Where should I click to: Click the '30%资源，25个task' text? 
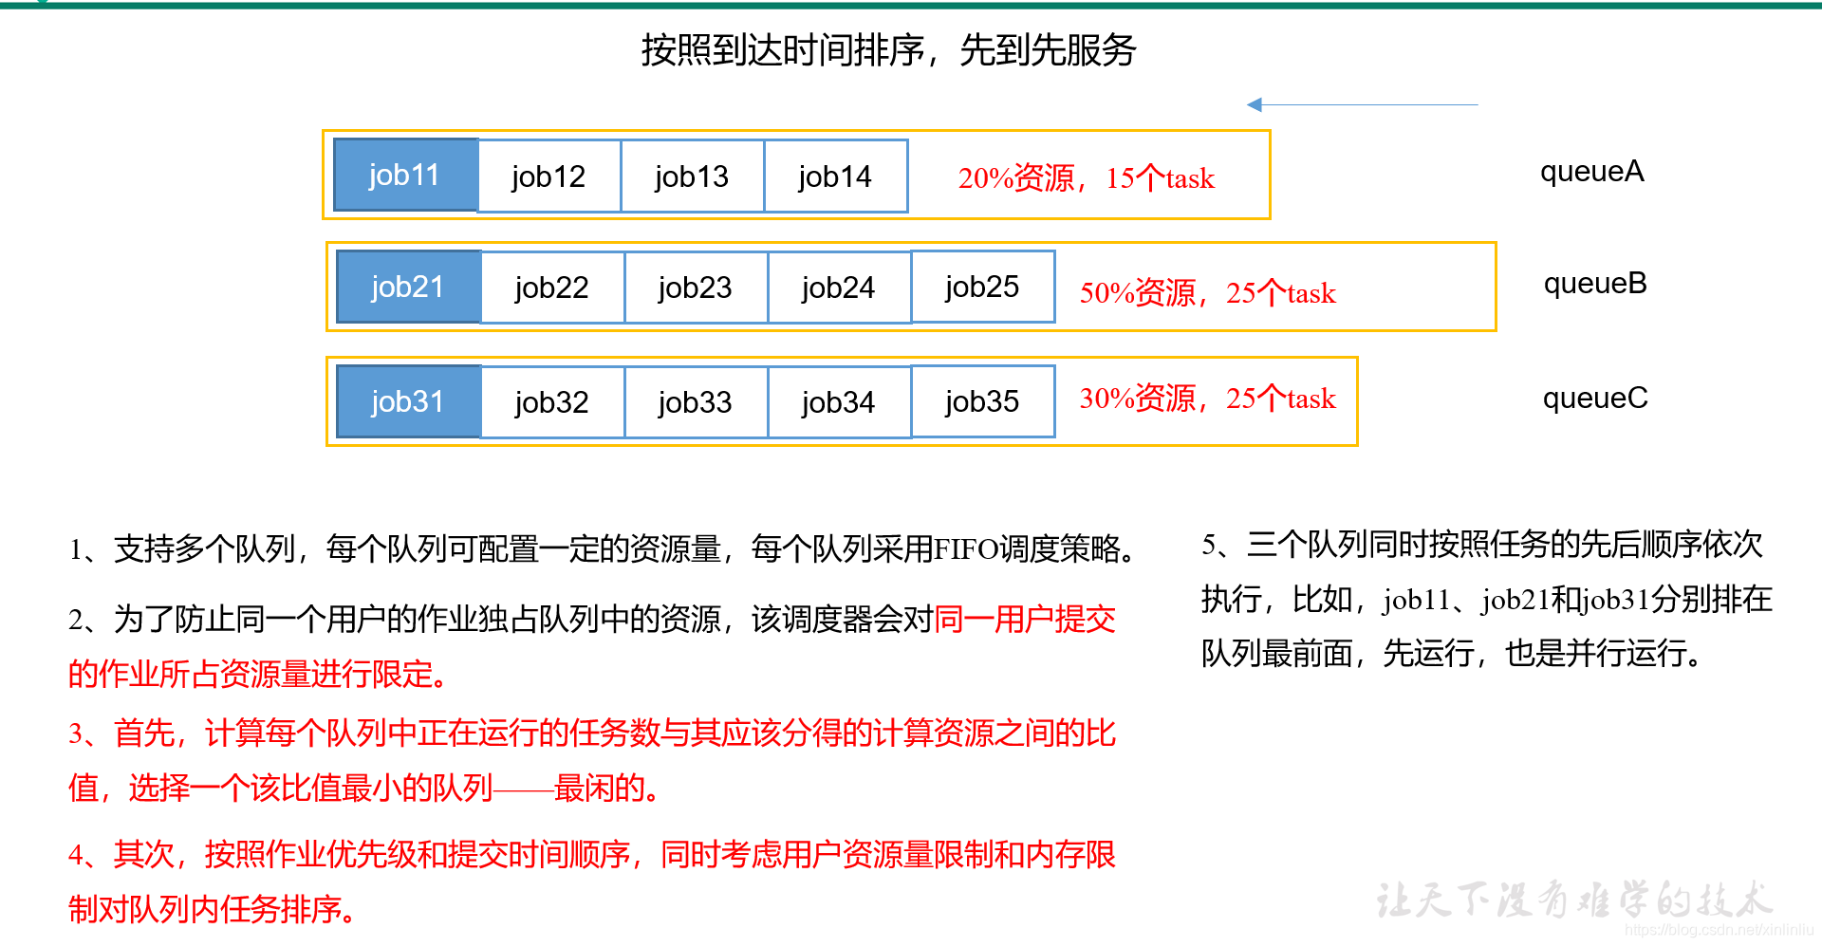tap(1208, 399)
